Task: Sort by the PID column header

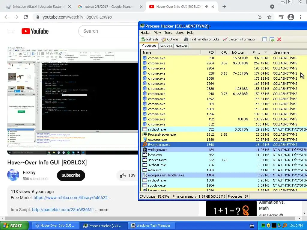Action: click(x=208, y=52)
